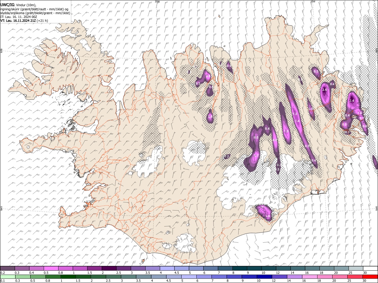Click the 'IT: Lau. 16. 11. 2024 00Z' line
This screenshot has width=378, height=283.
coord(19,17)
